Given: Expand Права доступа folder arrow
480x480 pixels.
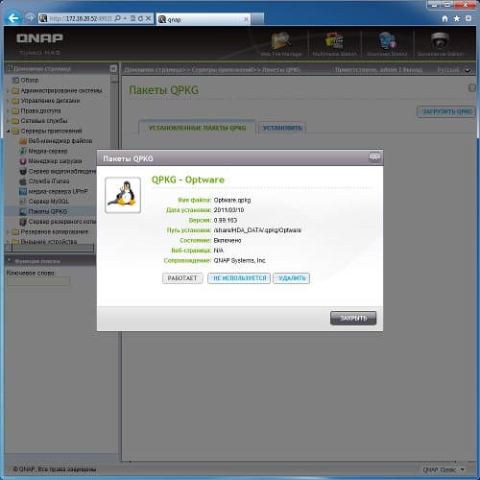Looking at the screenshot, I should 8,111.
